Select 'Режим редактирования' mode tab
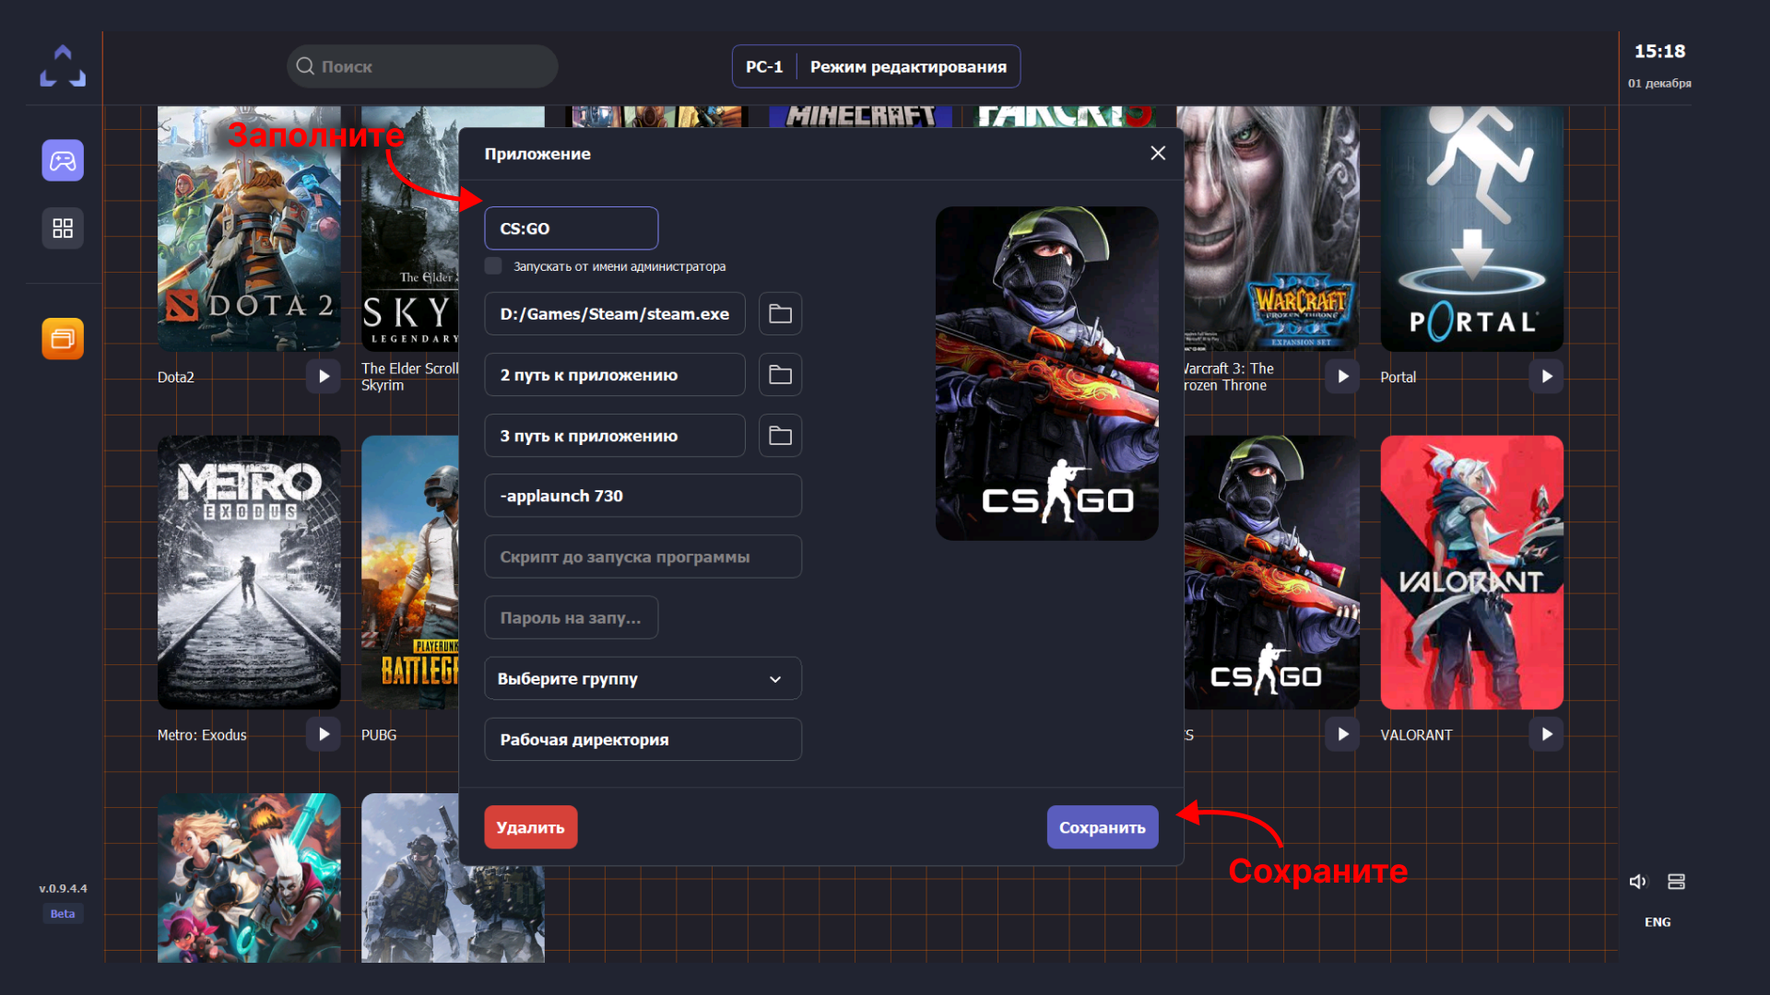The width and height of the screenshot is (1770, 995). pos(908,67)
